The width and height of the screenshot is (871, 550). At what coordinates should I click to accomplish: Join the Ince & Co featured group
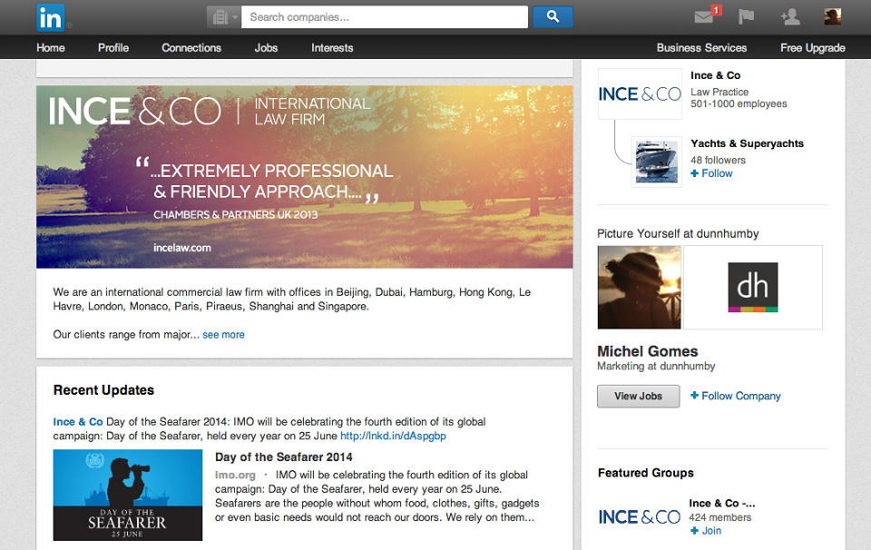click(706, 531)
